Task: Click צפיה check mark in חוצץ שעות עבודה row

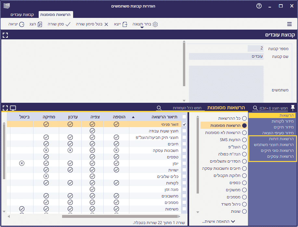Action: [92, 131]
